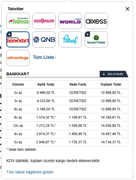
Task: Select the Advantage card option
Action: click(x=18, y=58)
